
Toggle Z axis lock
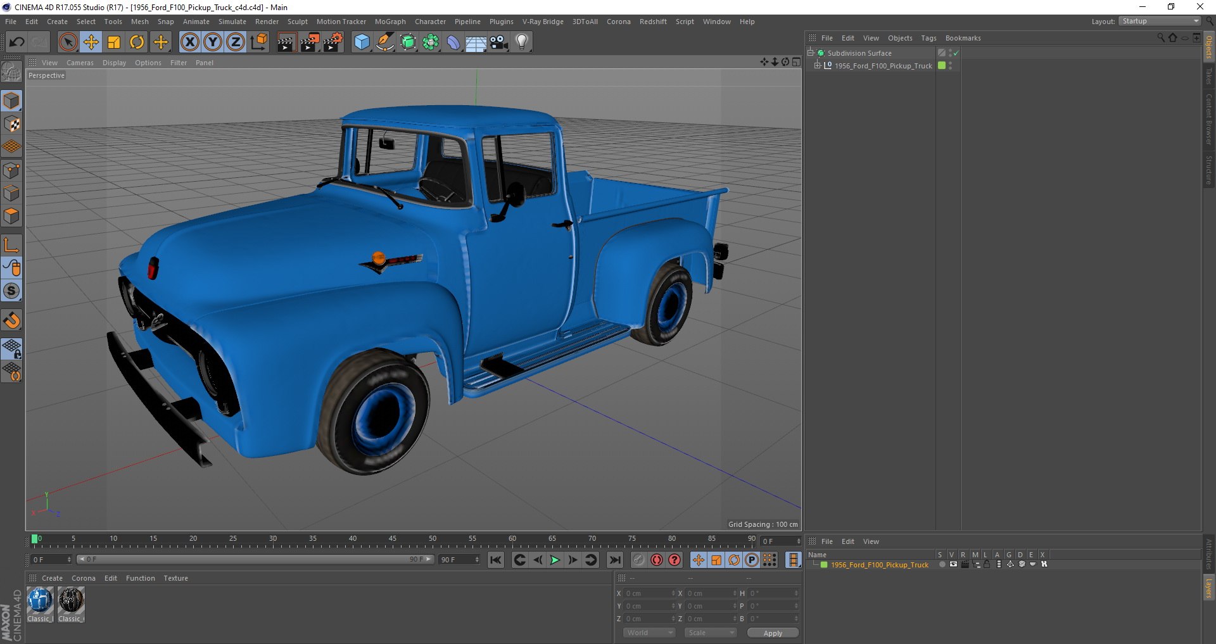pos(236,42)
